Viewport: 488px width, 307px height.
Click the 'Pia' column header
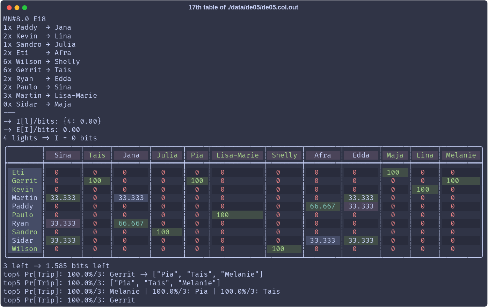(197, 155)
